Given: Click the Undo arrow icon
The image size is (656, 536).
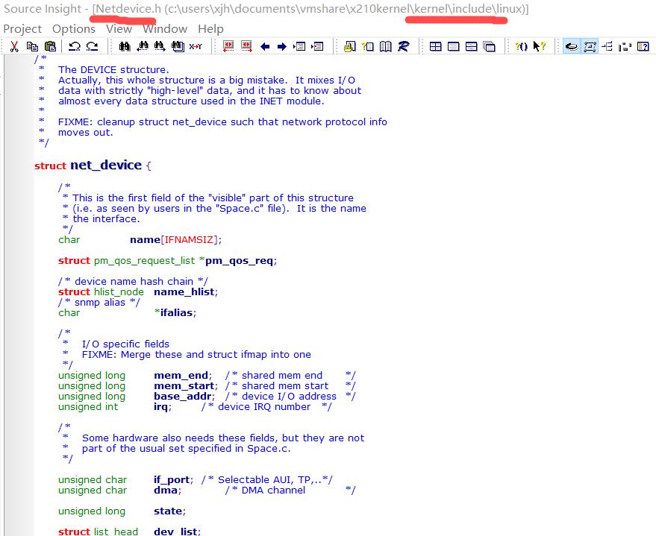Looking at the screenshot, I should coord(75,46).
